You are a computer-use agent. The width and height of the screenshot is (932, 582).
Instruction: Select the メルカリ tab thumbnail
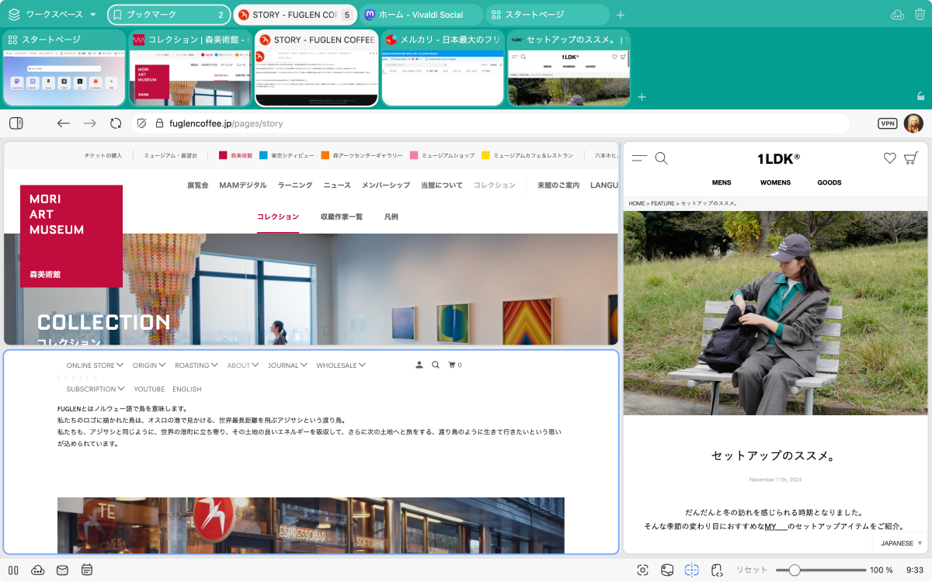(x=442, y=68)
